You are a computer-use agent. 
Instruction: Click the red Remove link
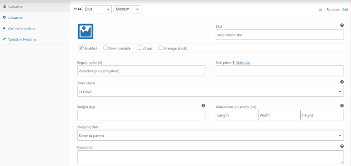(333, 10)
